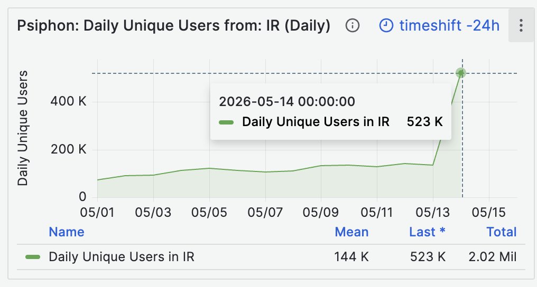This screenshot has width=537, height=287.
Task: Sort legend by Name column
Action: pos(67,232)
